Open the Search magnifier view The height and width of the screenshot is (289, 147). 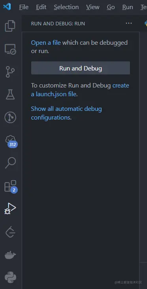coord(10,163)
